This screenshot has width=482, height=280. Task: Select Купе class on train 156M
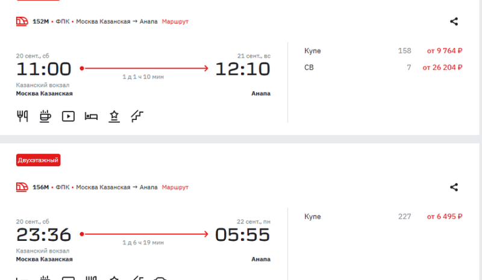click(x=313, y=217)
